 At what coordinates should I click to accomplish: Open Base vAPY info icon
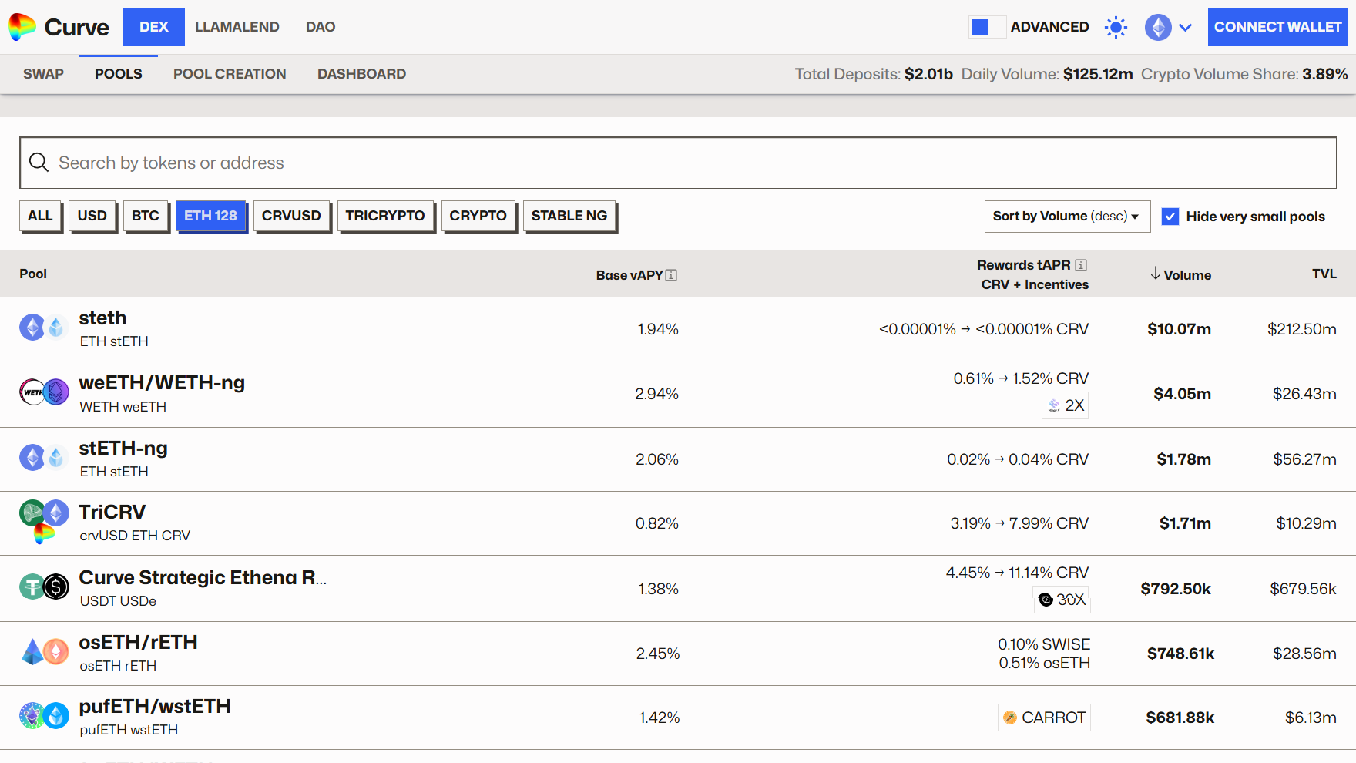point(671,275)
